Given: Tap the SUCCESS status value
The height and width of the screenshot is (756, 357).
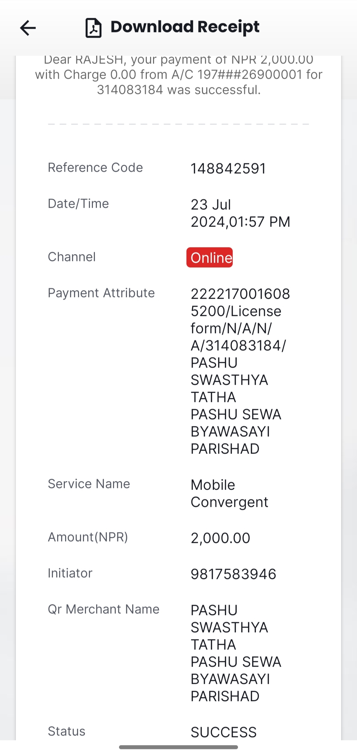Looking at the screenshot, I should click(x=224, y=732).
